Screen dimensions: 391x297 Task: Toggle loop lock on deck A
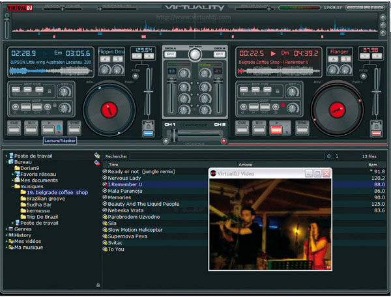pyautogui.click(x=55, y=105)
